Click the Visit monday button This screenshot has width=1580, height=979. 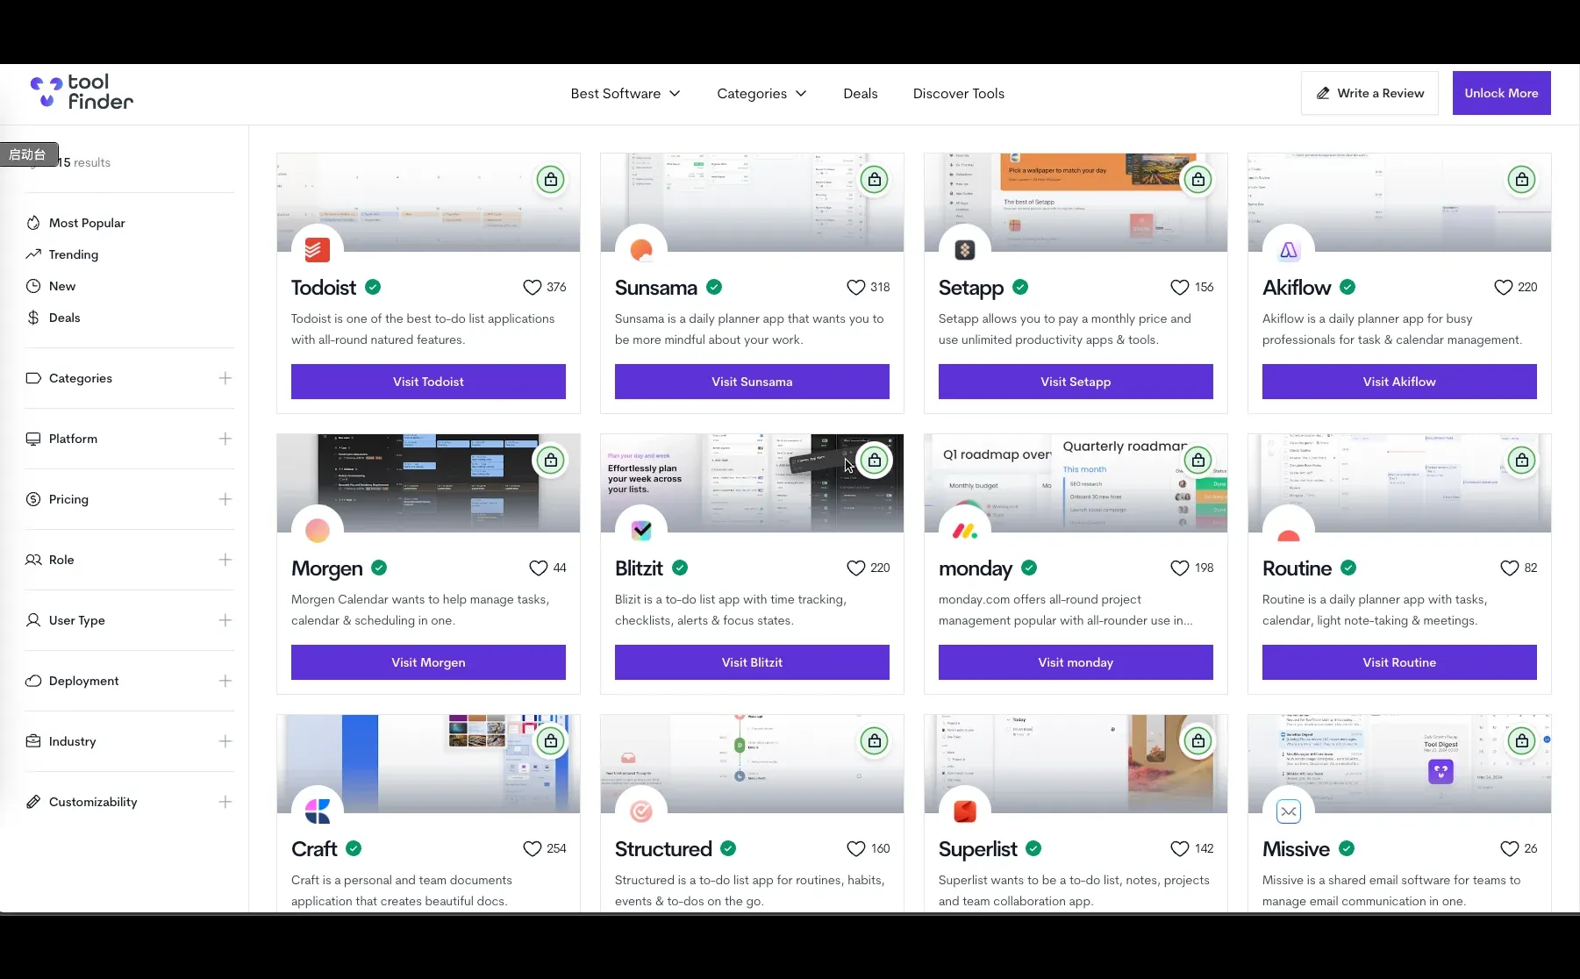(1076, 662)
